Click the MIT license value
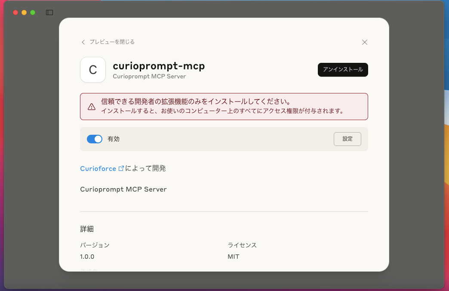449x291 pixels. click(x=234, y=257)
